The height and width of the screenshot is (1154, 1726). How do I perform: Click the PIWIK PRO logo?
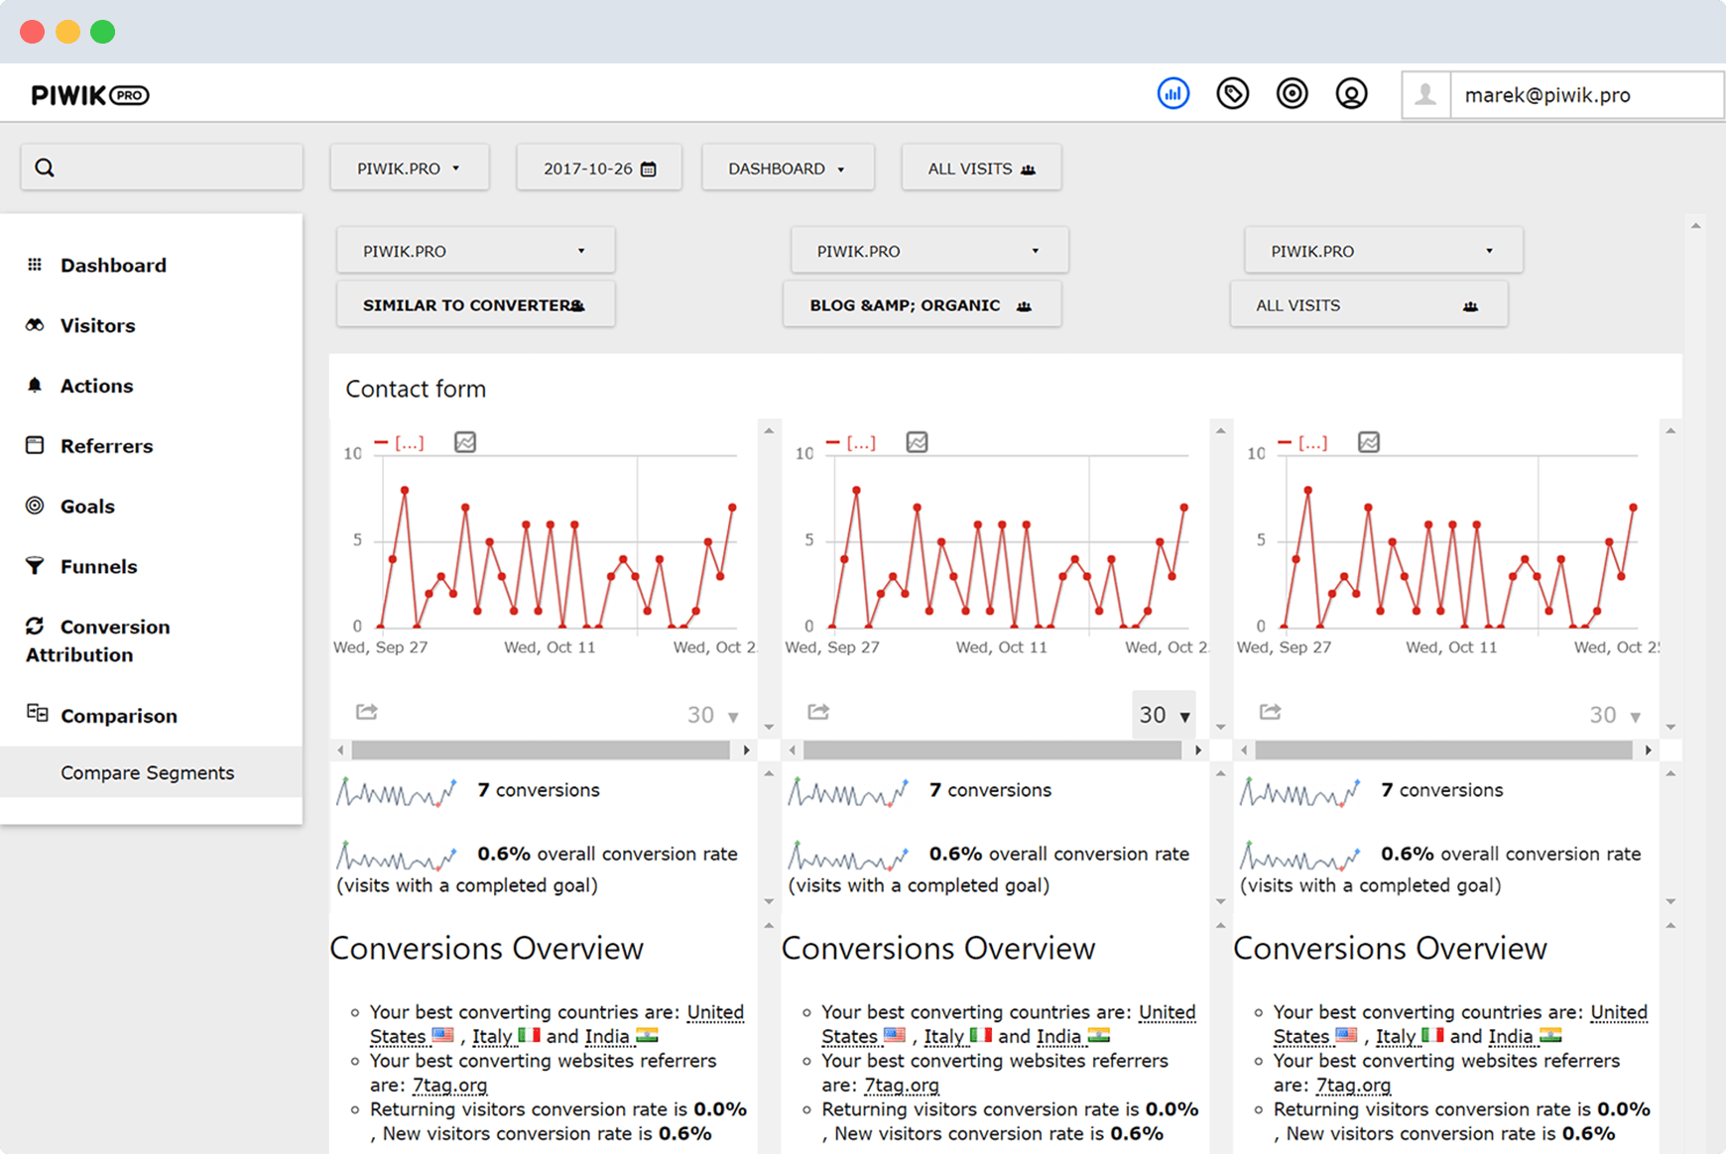pos(90,95)
